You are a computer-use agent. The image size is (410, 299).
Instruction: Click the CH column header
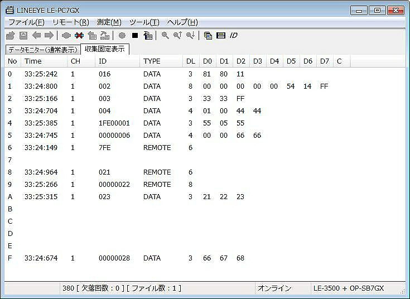(x=81, y=61)
